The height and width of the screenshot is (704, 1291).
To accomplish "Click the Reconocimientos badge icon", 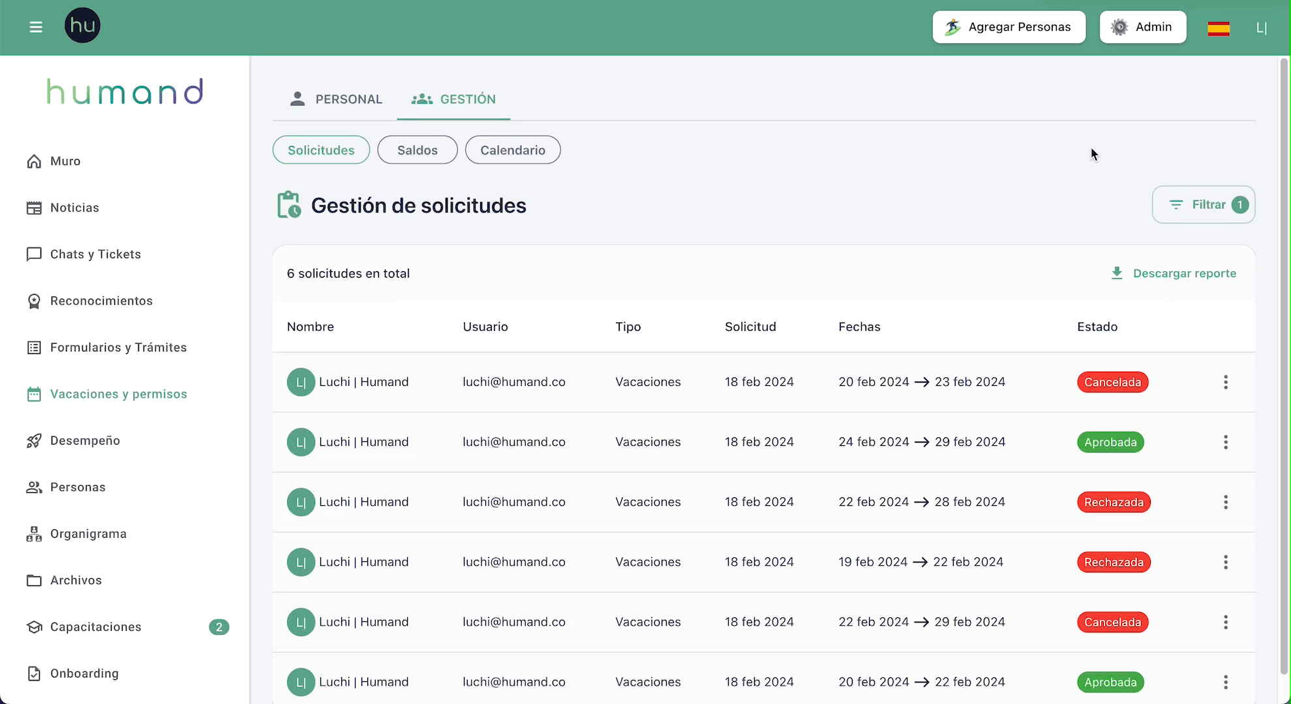I will [34, 301].
